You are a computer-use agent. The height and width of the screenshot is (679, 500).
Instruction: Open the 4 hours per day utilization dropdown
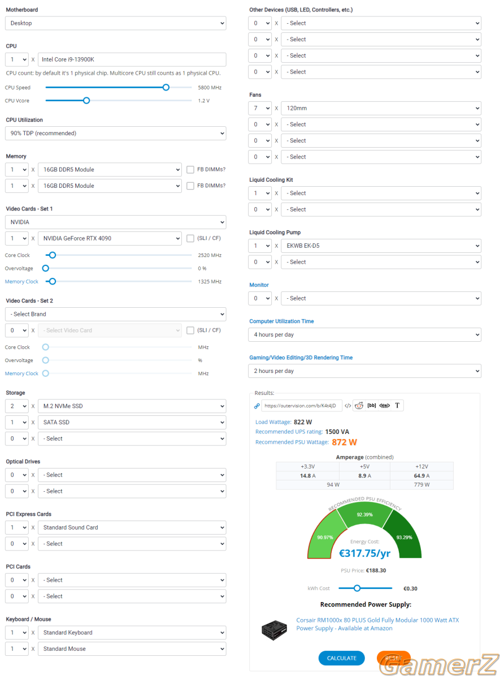coord(365,334)
